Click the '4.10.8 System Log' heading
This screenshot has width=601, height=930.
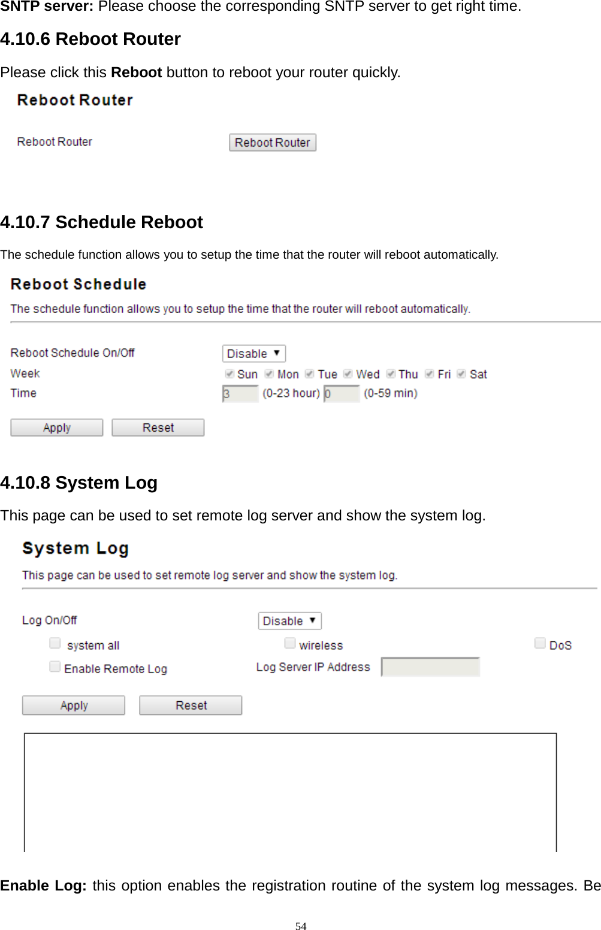(79, 483)
